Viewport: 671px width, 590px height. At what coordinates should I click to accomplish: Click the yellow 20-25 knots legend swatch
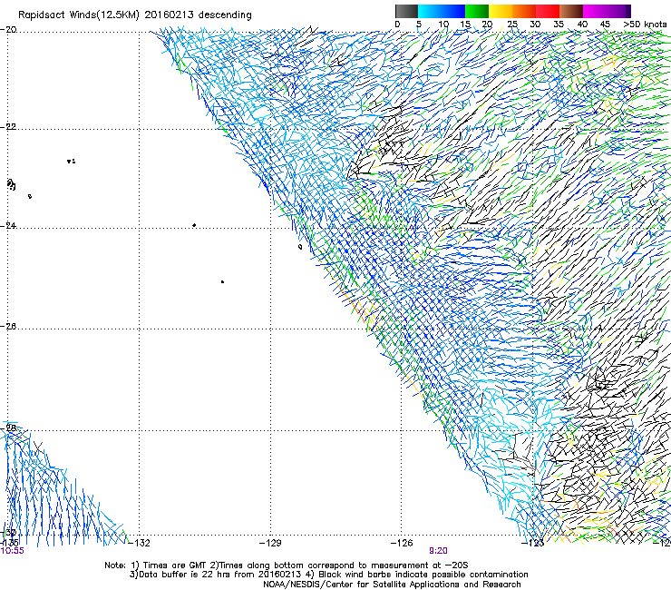click(501, 11)
